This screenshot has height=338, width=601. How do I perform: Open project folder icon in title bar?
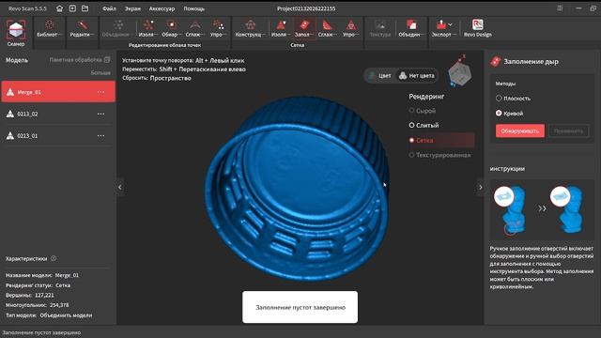tap(85, 8)
